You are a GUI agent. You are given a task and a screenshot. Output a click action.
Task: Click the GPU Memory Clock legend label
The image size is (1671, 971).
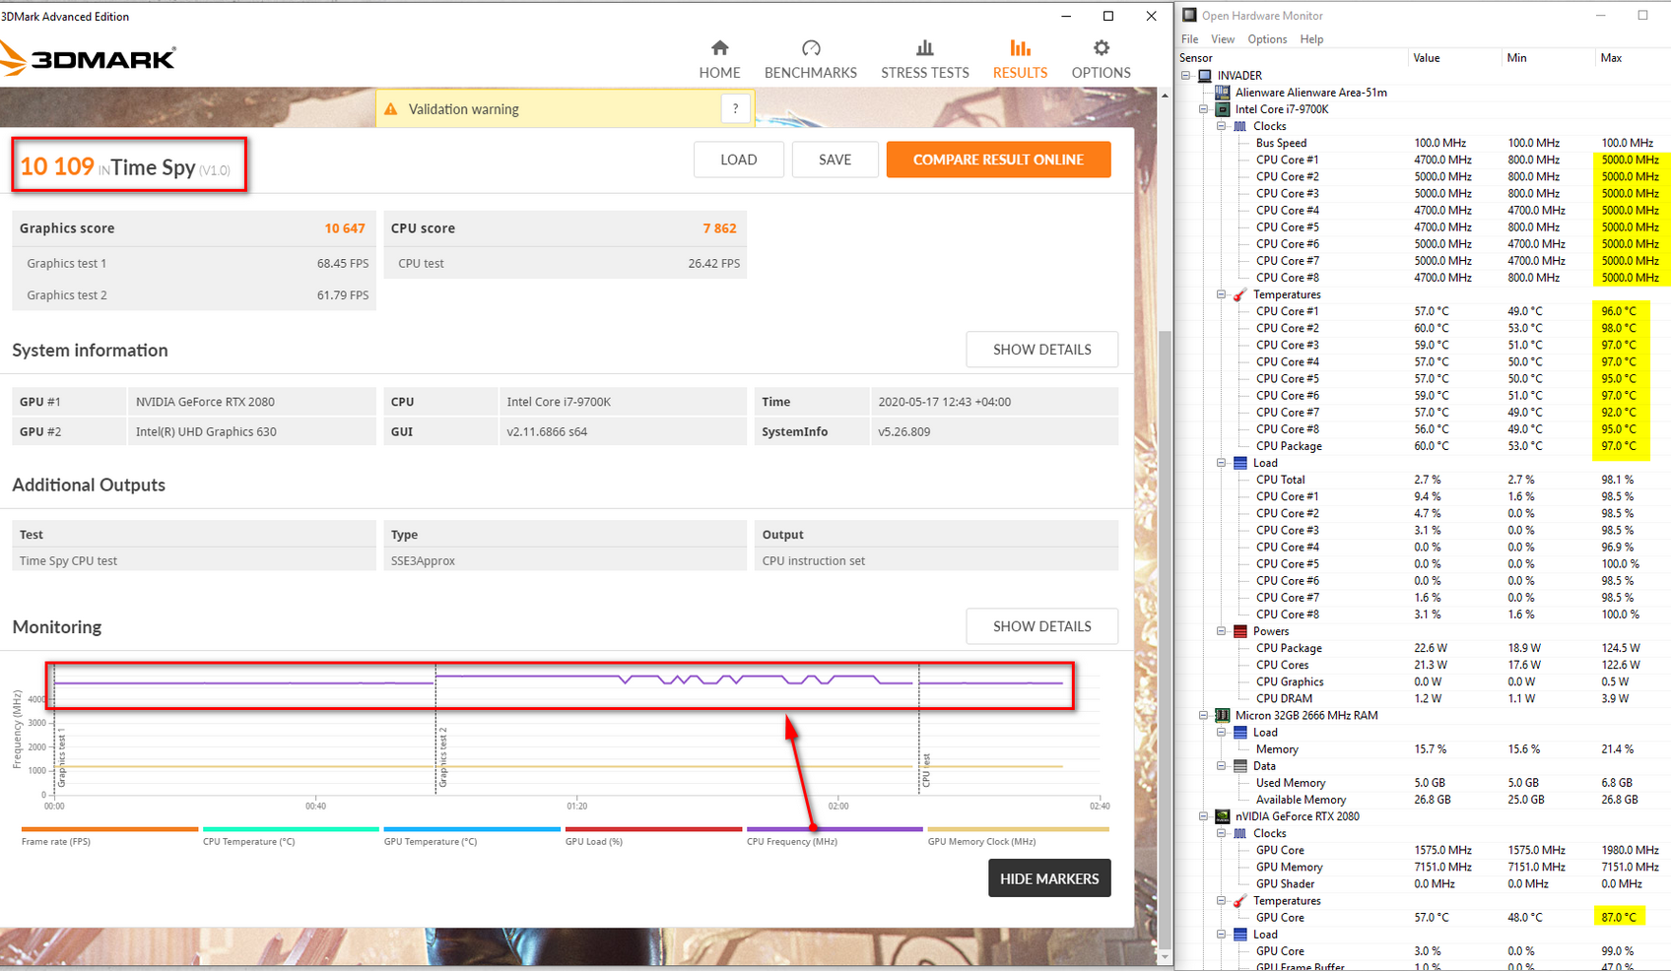pos(981,842)
